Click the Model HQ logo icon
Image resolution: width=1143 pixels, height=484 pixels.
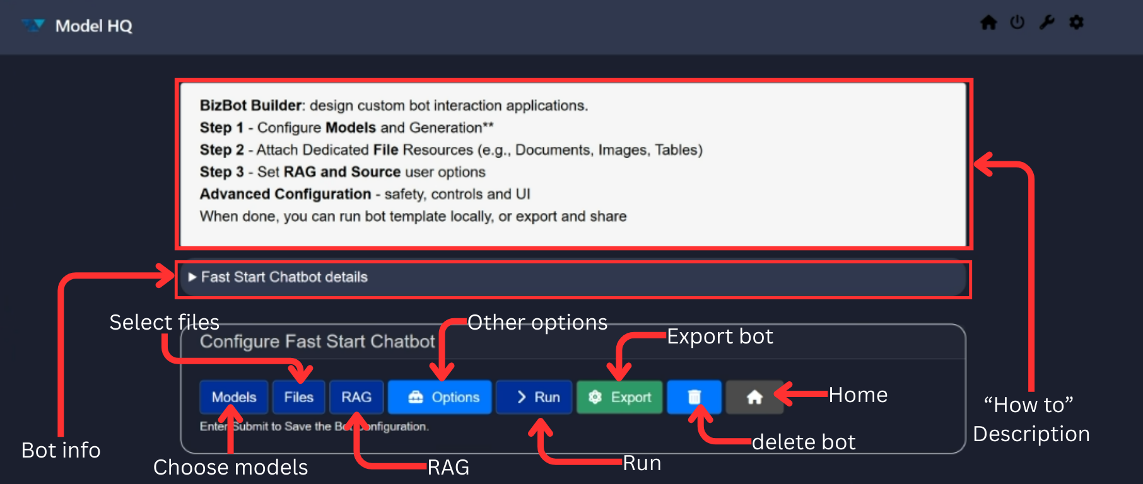point(33,25)
